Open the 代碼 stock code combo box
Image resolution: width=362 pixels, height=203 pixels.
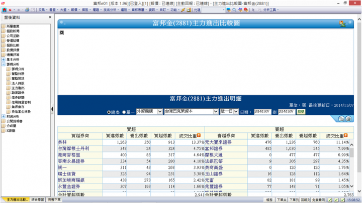pyautogui.click(x=213, y=10)
